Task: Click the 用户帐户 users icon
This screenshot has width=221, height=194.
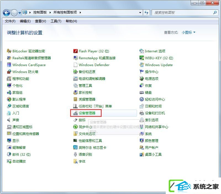Action: point(142,147)
